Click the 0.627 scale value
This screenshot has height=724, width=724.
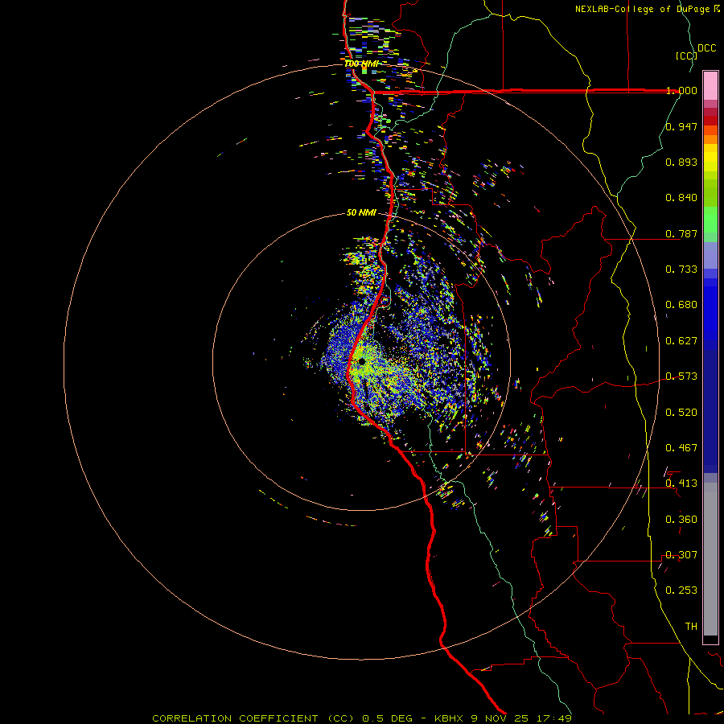(x=681, y=341)
